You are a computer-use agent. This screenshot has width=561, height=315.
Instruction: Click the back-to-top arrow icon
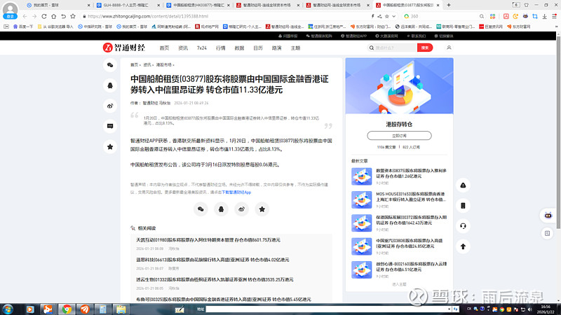463,246
